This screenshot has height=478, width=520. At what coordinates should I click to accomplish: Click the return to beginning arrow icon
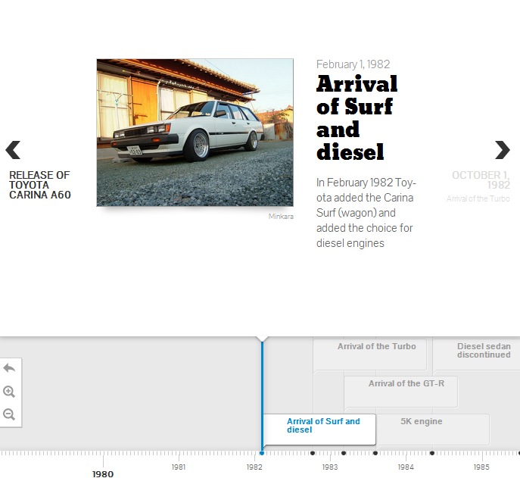[9, 368]
